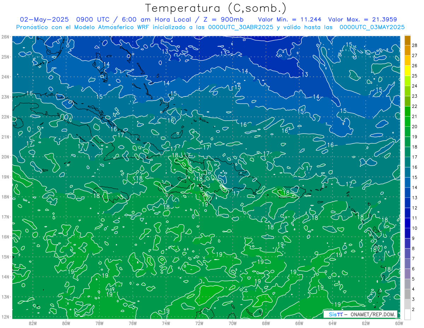The width and height of the screenshot is (424, 328).
Task: Pick the deep blue swatch between 10 and 11
Action: (x=407, y=223)
